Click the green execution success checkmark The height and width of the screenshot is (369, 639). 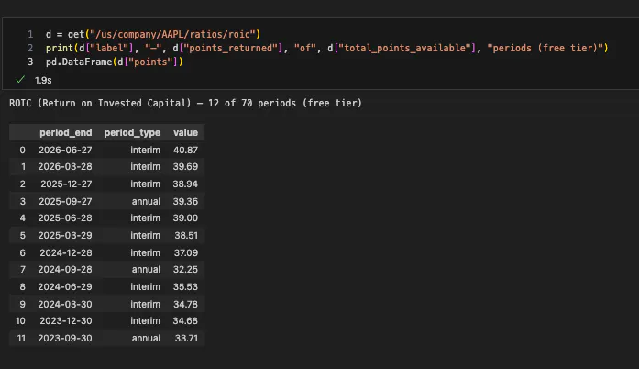(20, 80)
